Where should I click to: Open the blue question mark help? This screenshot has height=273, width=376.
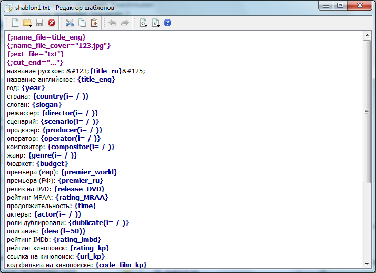tap(167, 23)
